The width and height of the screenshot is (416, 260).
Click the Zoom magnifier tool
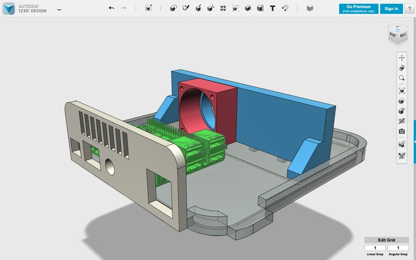pos(402,78)
